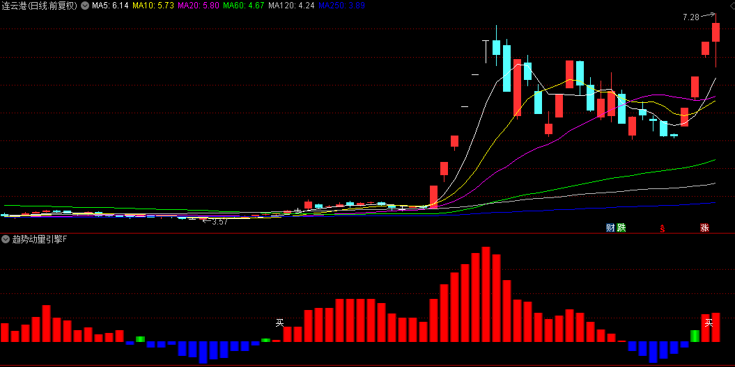Select the blue MA250: 3.89 label
The height and width of the screenshot is (367, 735).
coord(341,6)
